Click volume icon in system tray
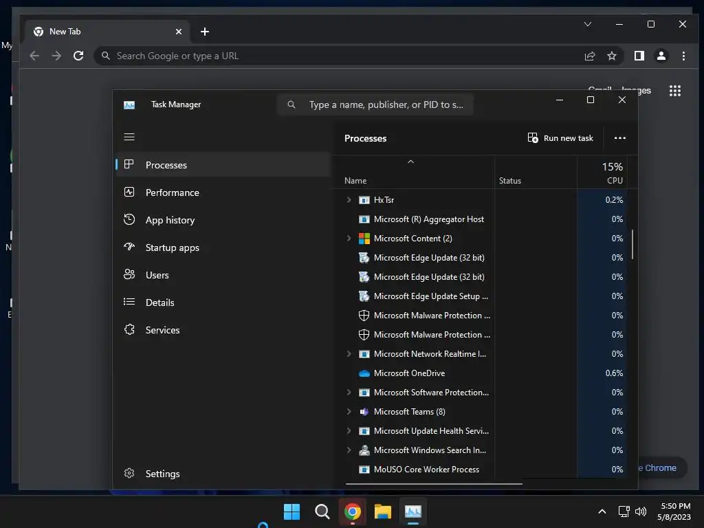Image resolution: width=704 pixels, height=528 pixels. (641, 511)
